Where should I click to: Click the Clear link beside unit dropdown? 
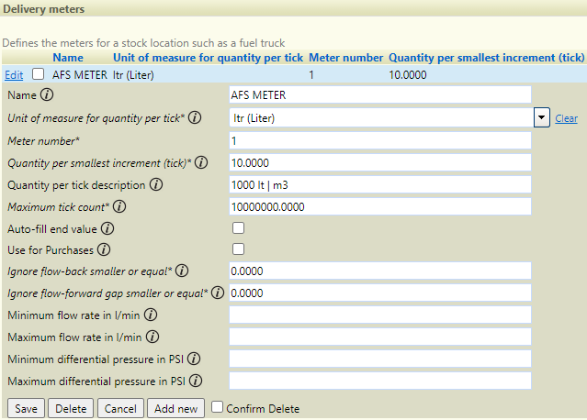click(566, 118)
